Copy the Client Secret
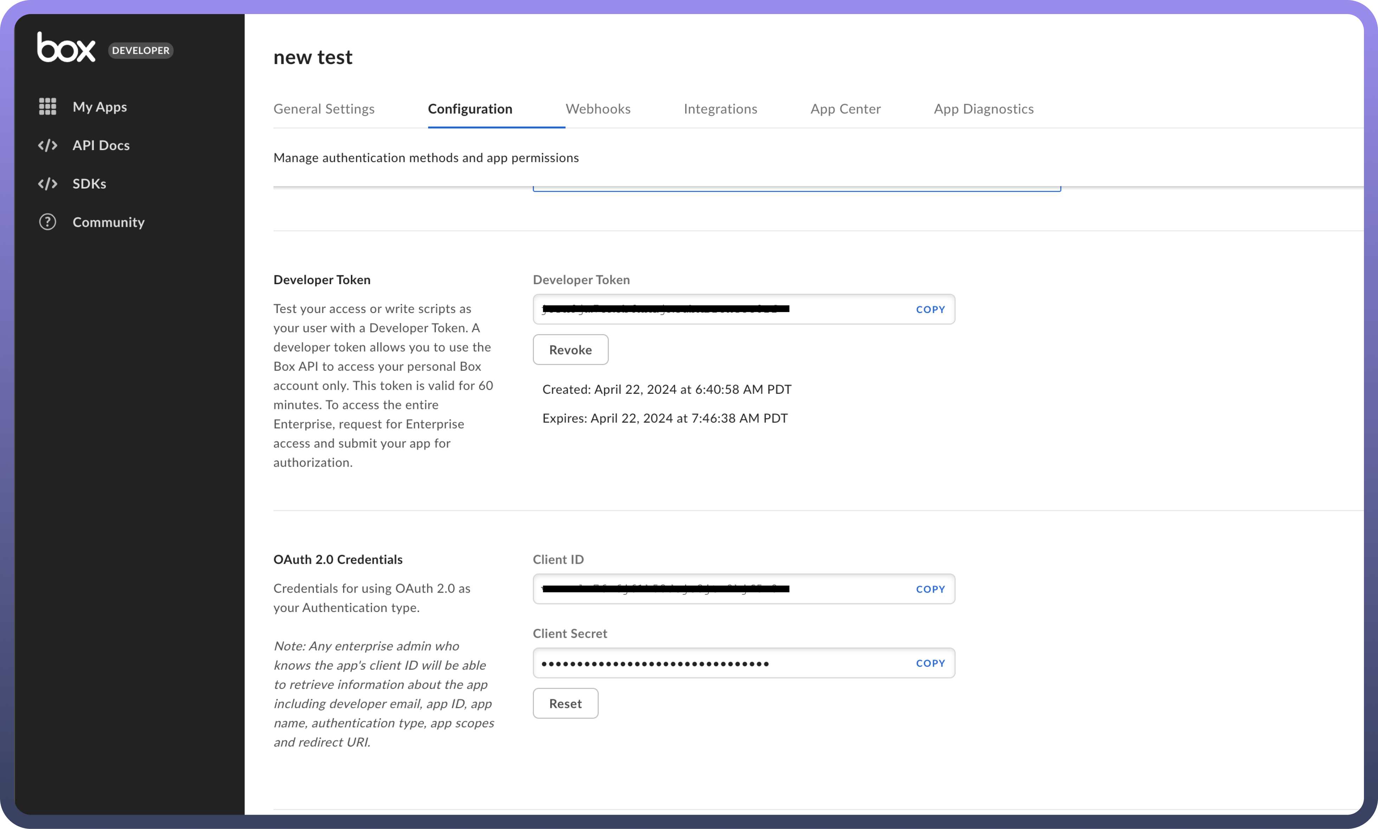This screenshot has width=1378, height=829. click(930, 663)
